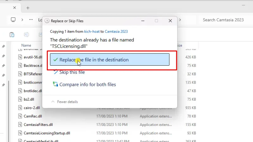This screenshot has height=142, width=253.
Task: Click the clock icon in dialog title bar
Action: (x=47, y=21)
